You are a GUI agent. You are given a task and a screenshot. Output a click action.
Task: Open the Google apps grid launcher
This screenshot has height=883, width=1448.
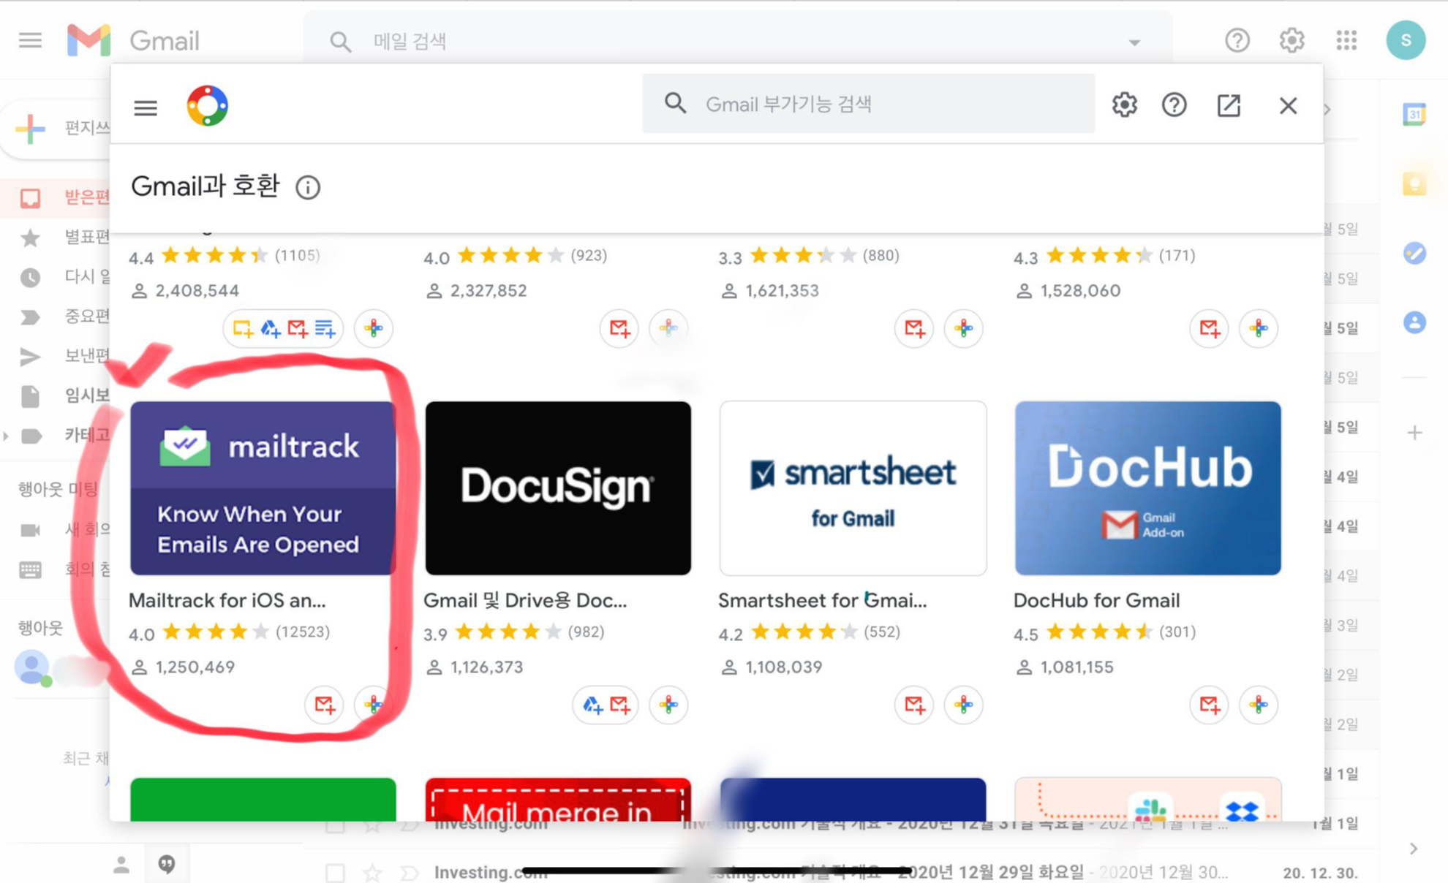coord(1346,40)
